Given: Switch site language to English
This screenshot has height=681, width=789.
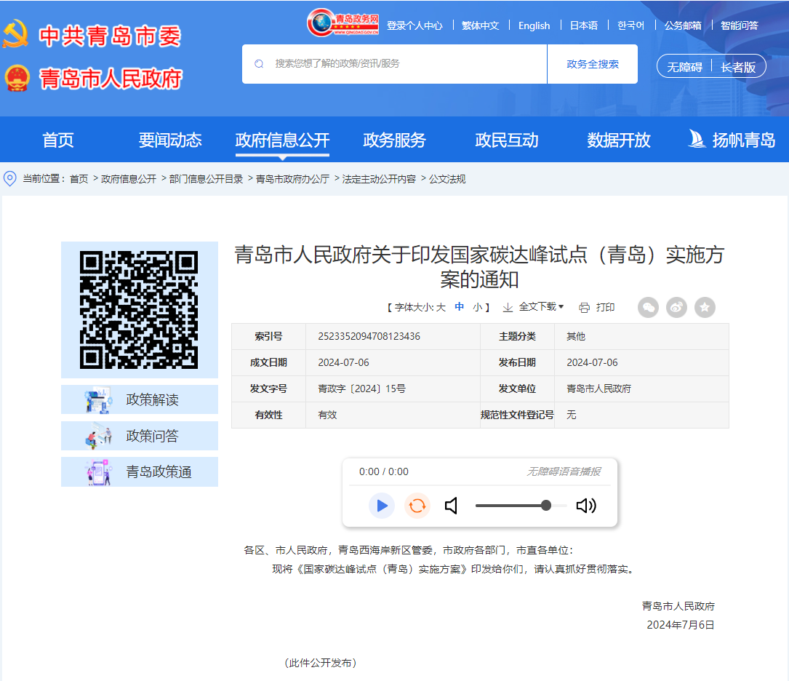Looking at the screenshot, I should click(x=534, y=25).
